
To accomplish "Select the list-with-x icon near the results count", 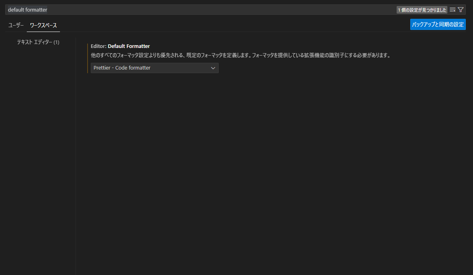I will coord(452,9).
